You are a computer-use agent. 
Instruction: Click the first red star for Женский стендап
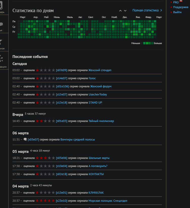pos(37,70)
